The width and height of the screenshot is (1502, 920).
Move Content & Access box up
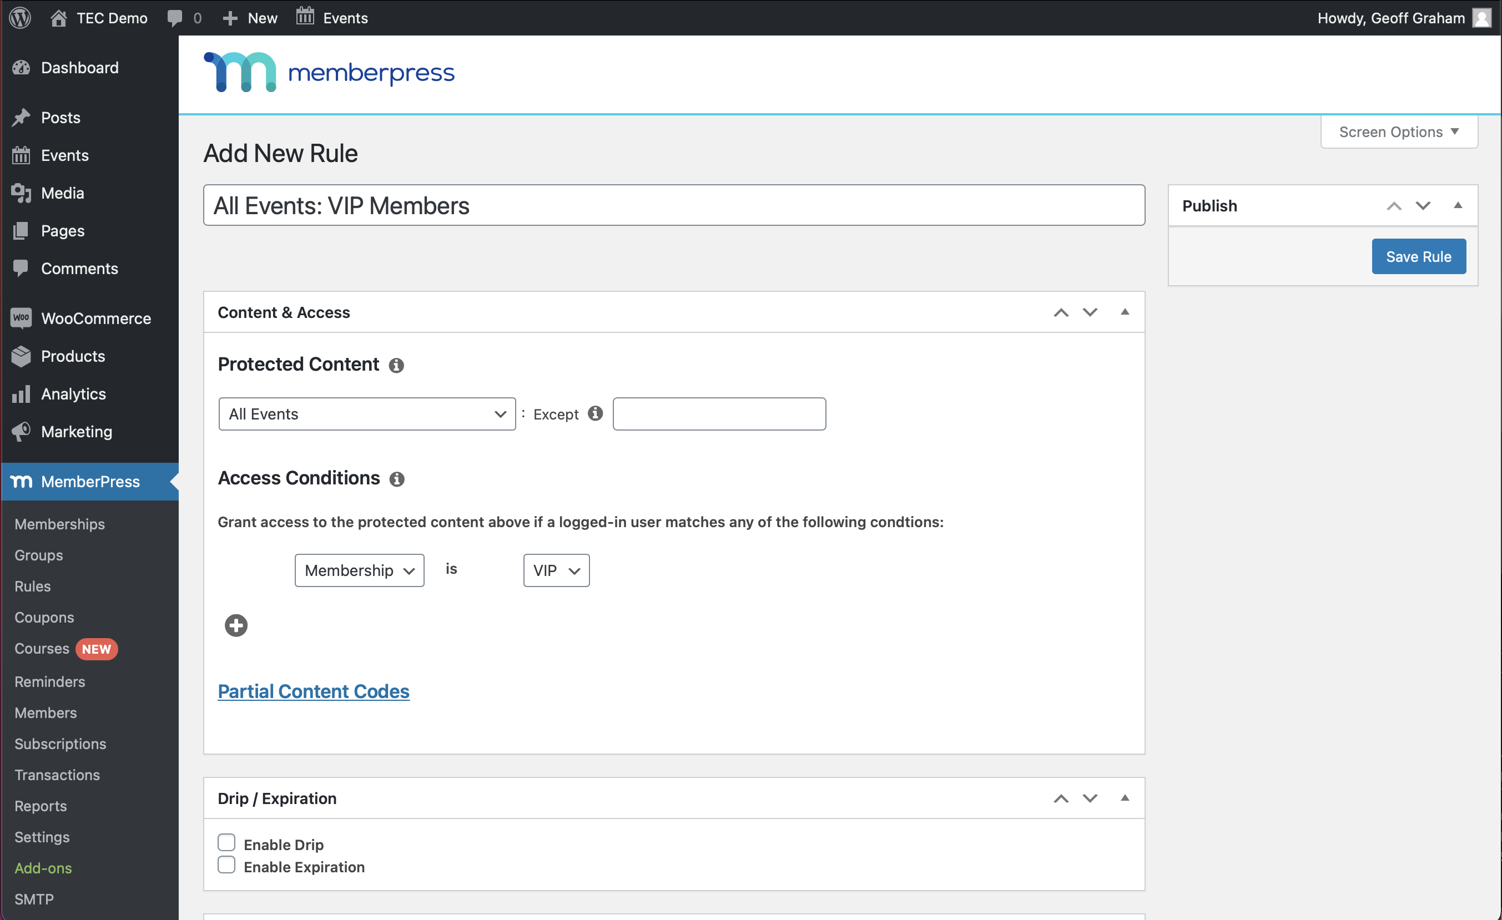coord(1061,312)
